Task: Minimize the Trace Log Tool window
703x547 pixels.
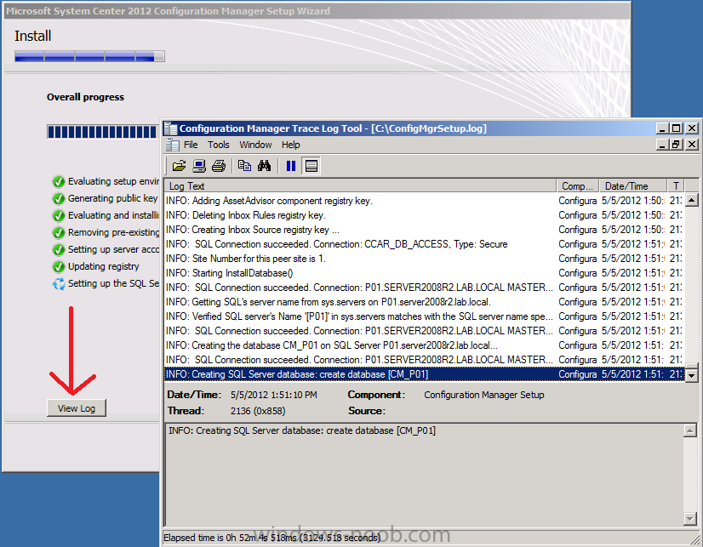Action: click(x=663, y=128)
